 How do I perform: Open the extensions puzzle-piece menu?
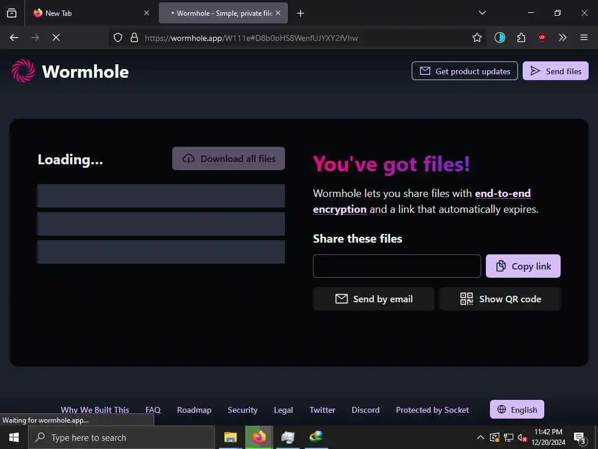point(521,37)
